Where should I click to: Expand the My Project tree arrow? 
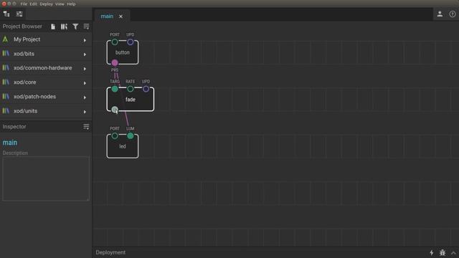tap(85, 40)
